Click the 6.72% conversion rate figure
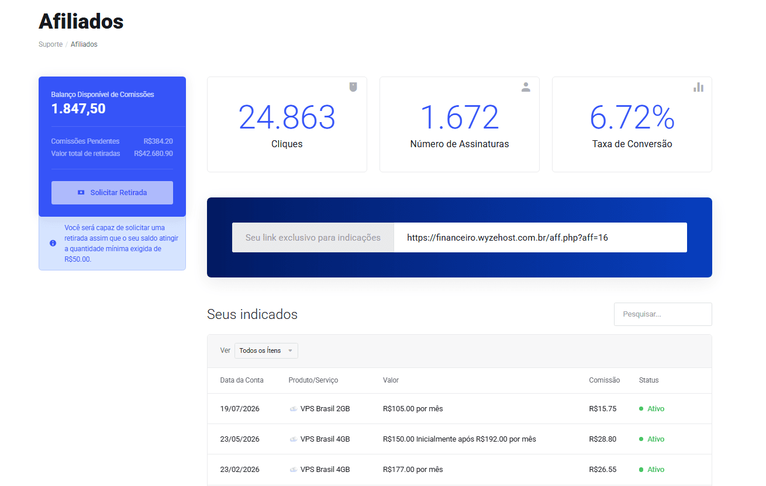 632,117
